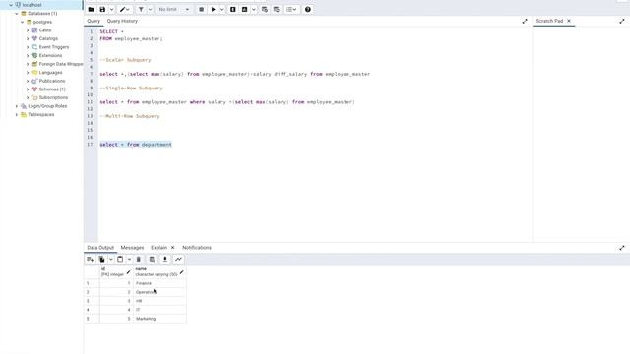
Task: Execute the query with play button
Action: pyautogui.click(x=214, y=9)
